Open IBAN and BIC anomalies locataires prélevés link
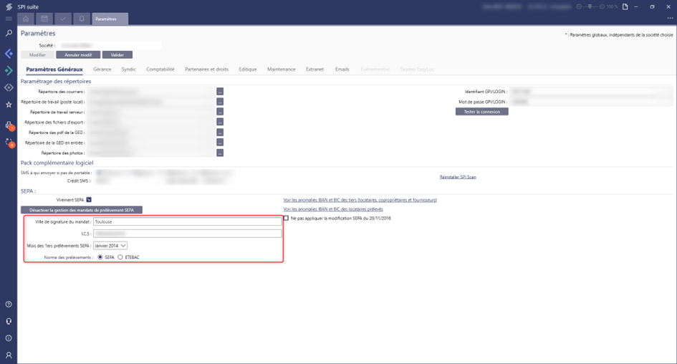 (x=333, y=209)
